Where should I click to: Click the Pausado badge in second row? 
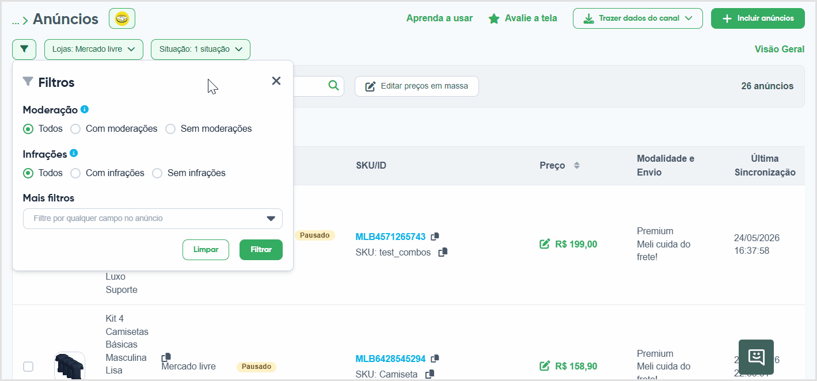257,367
